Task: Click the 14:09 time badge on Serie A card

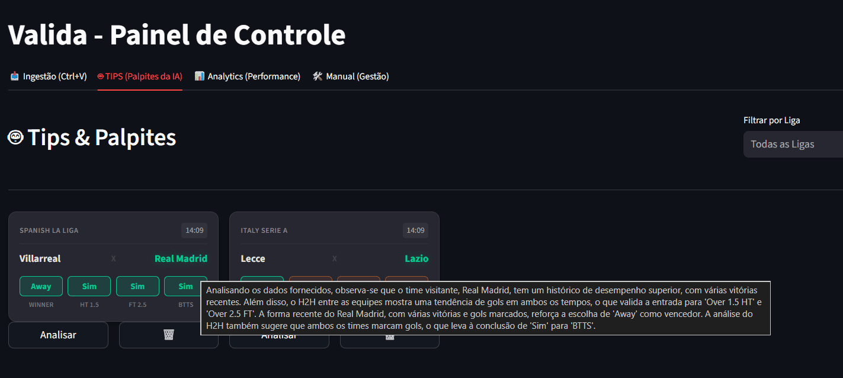Action: coord(415,230)
